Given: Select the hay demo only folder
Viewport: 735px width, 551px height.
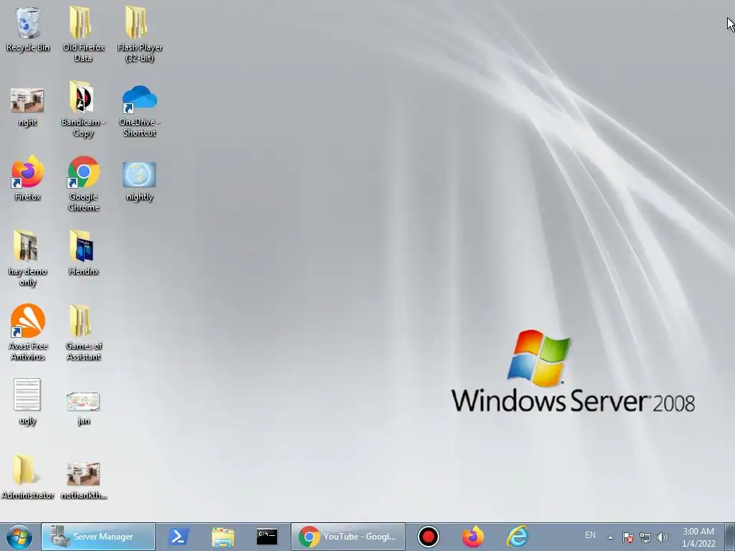Looking at the screenshot, I should pos(28,258).
